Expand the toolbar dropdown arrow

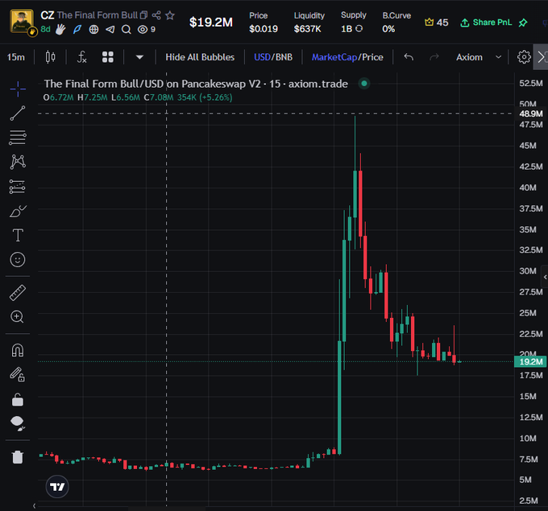(139, 57)
